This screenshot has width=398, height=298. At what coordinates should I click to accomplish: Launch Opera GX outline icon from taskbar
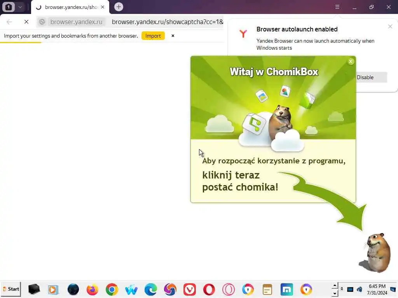point(229,289)
